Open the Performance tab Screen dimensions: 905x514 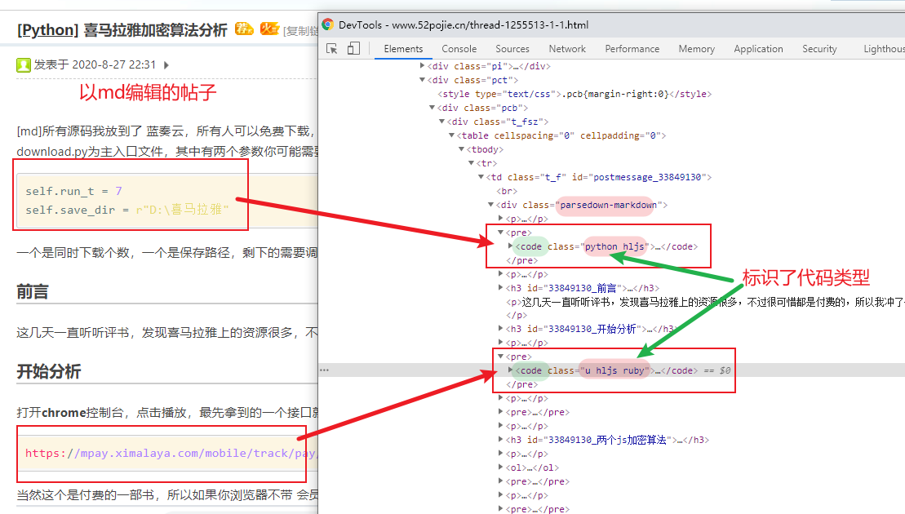(632, 49)
